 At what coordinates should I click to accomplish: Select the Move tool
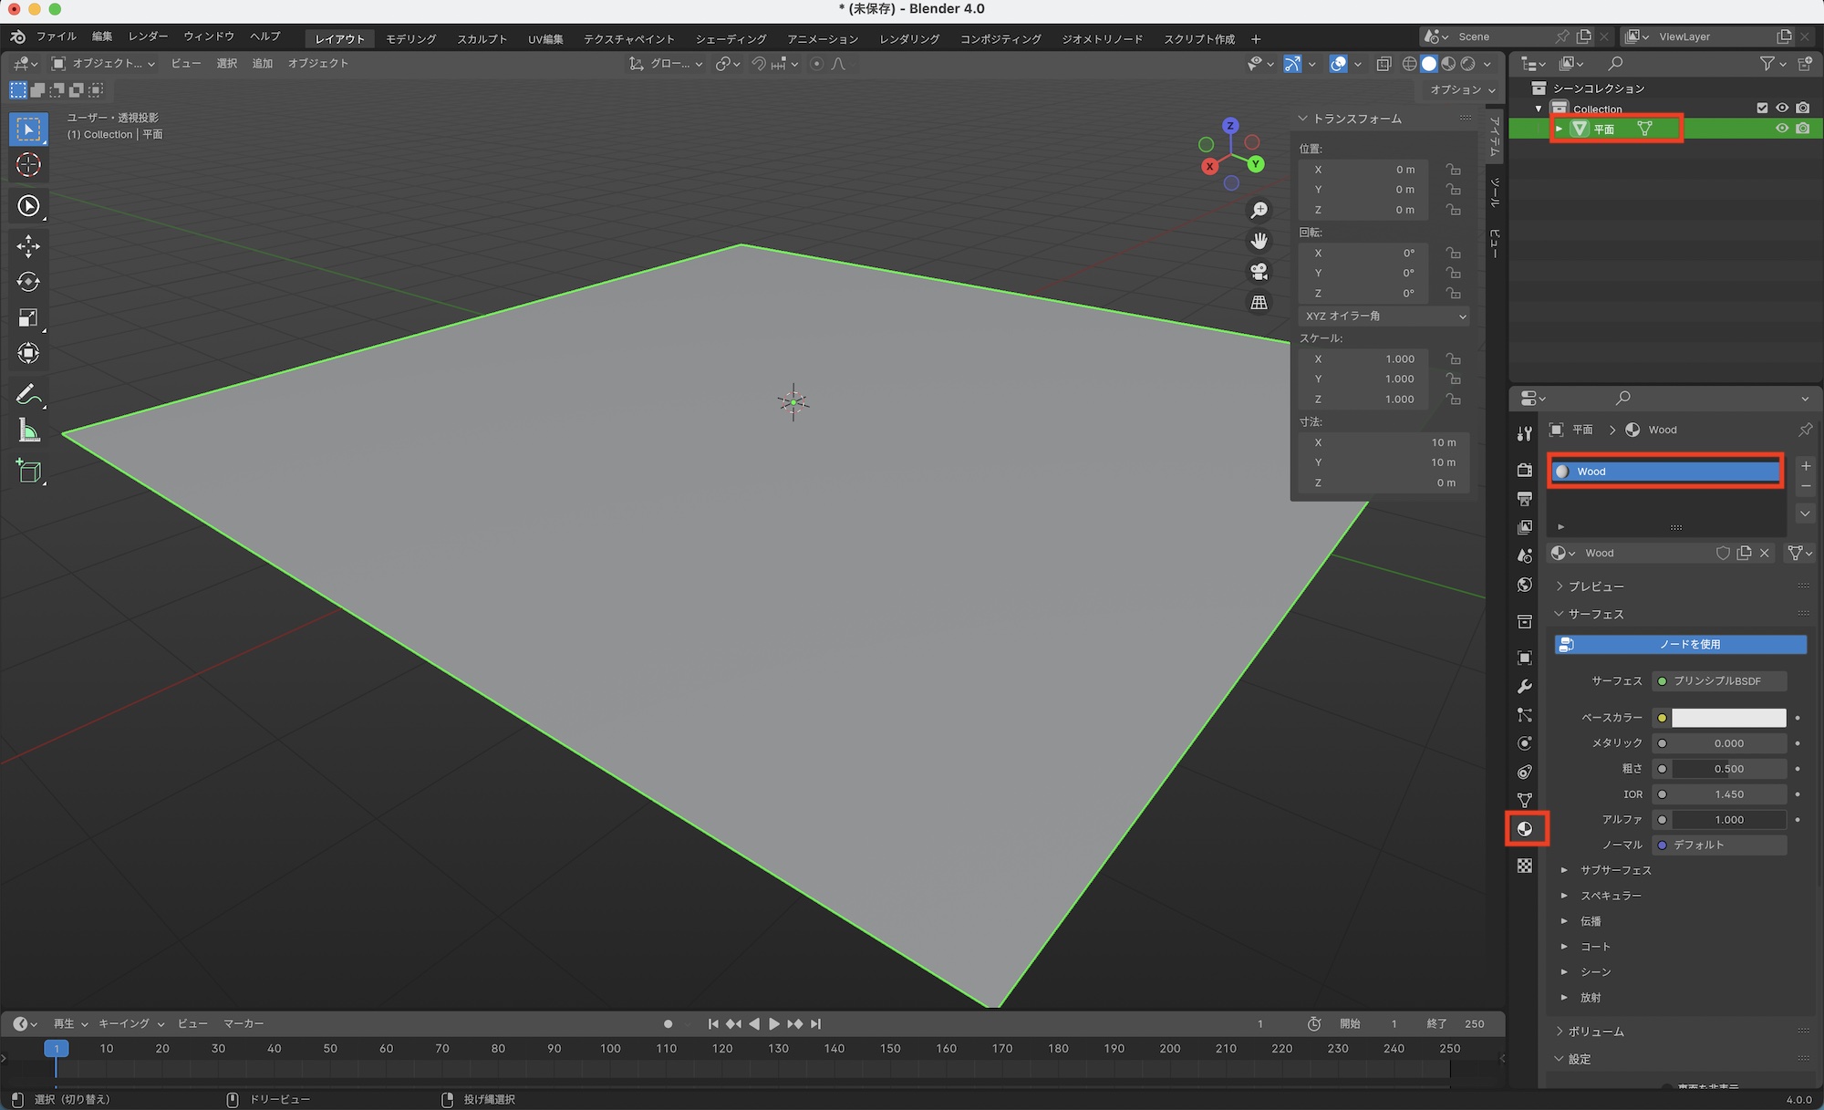click(28, 246)
